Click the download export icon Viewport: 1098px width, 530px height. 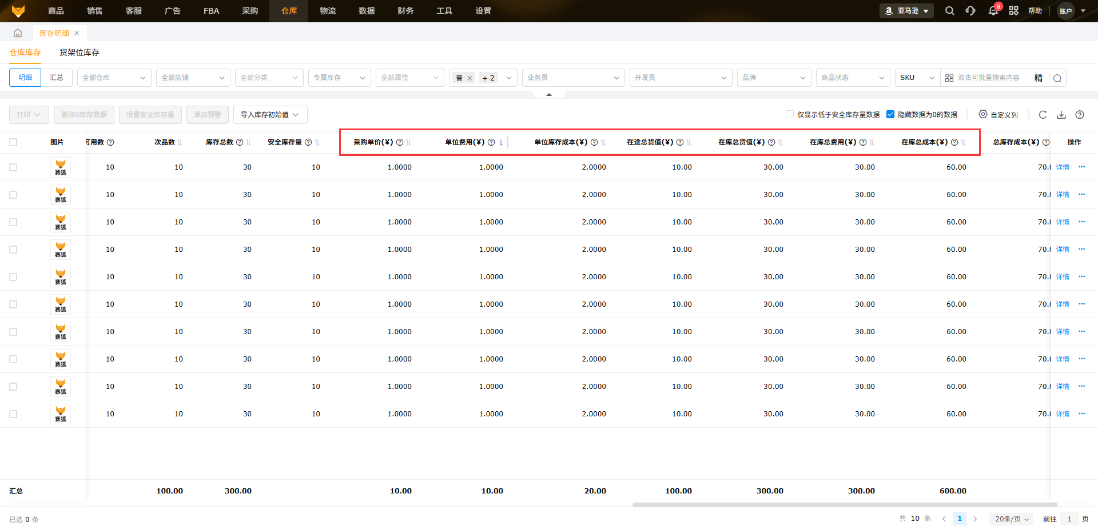[x=1061, y=115]
